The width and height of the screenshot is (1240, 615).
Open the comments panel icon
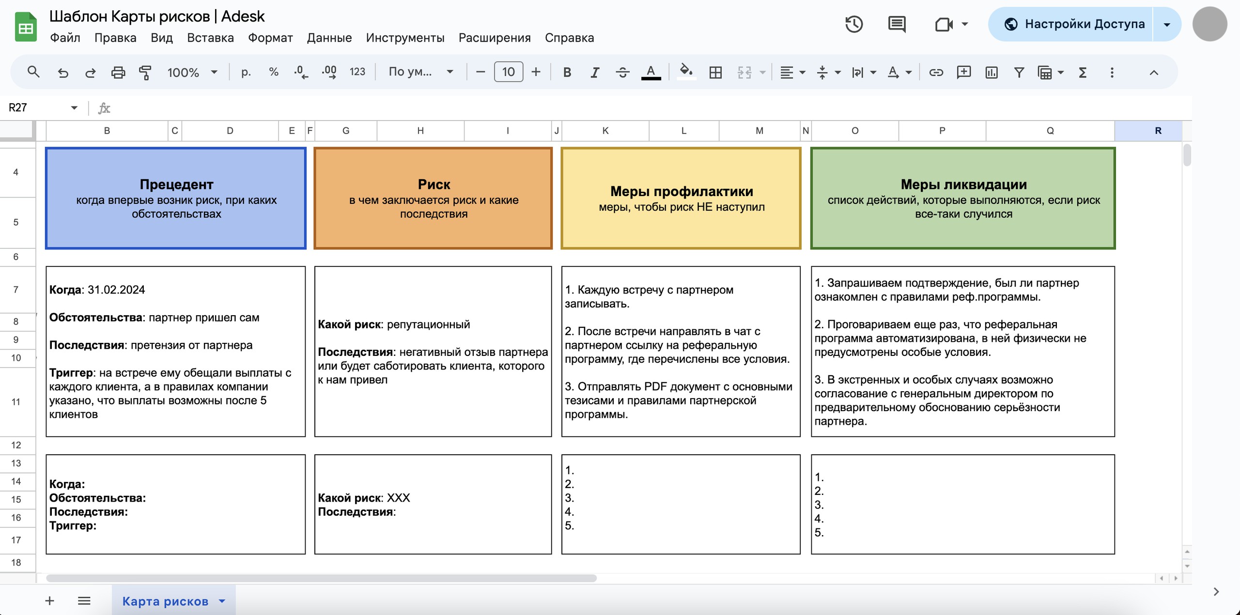pyautogui.click(x=897, y=24)
